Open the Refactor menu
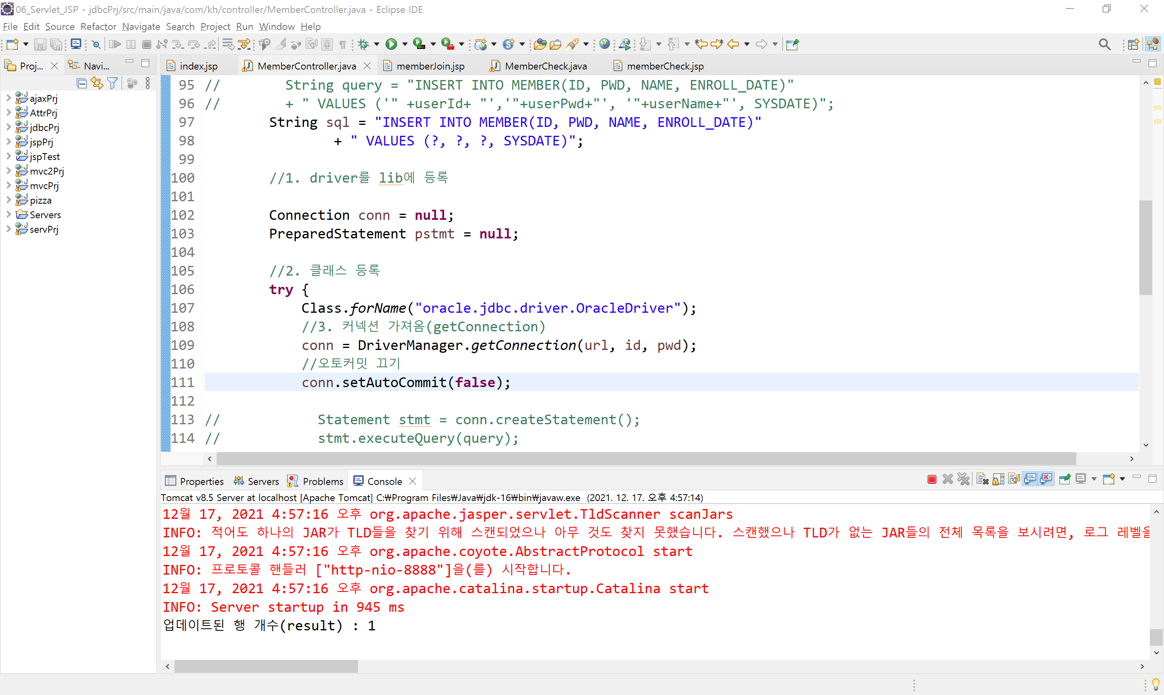The width and height of the screenshot is (1164, 695). click(x=98, y=27)
